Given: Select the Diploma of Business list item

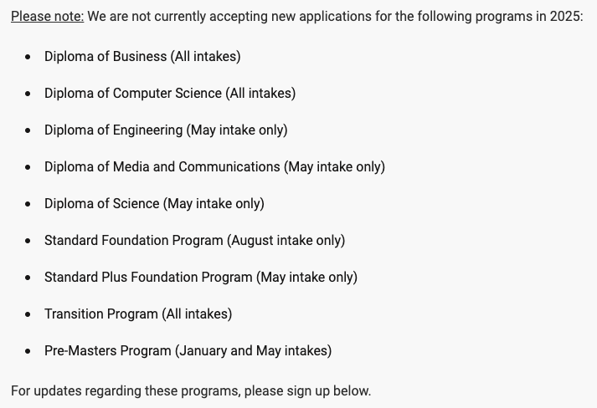Looking at the screenshot, I should 142,56.
